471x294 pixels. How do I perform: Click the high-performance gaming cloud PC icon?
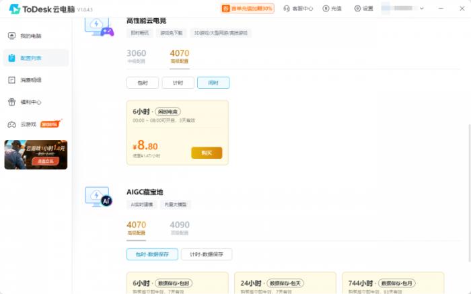click(x=99, y=27)
